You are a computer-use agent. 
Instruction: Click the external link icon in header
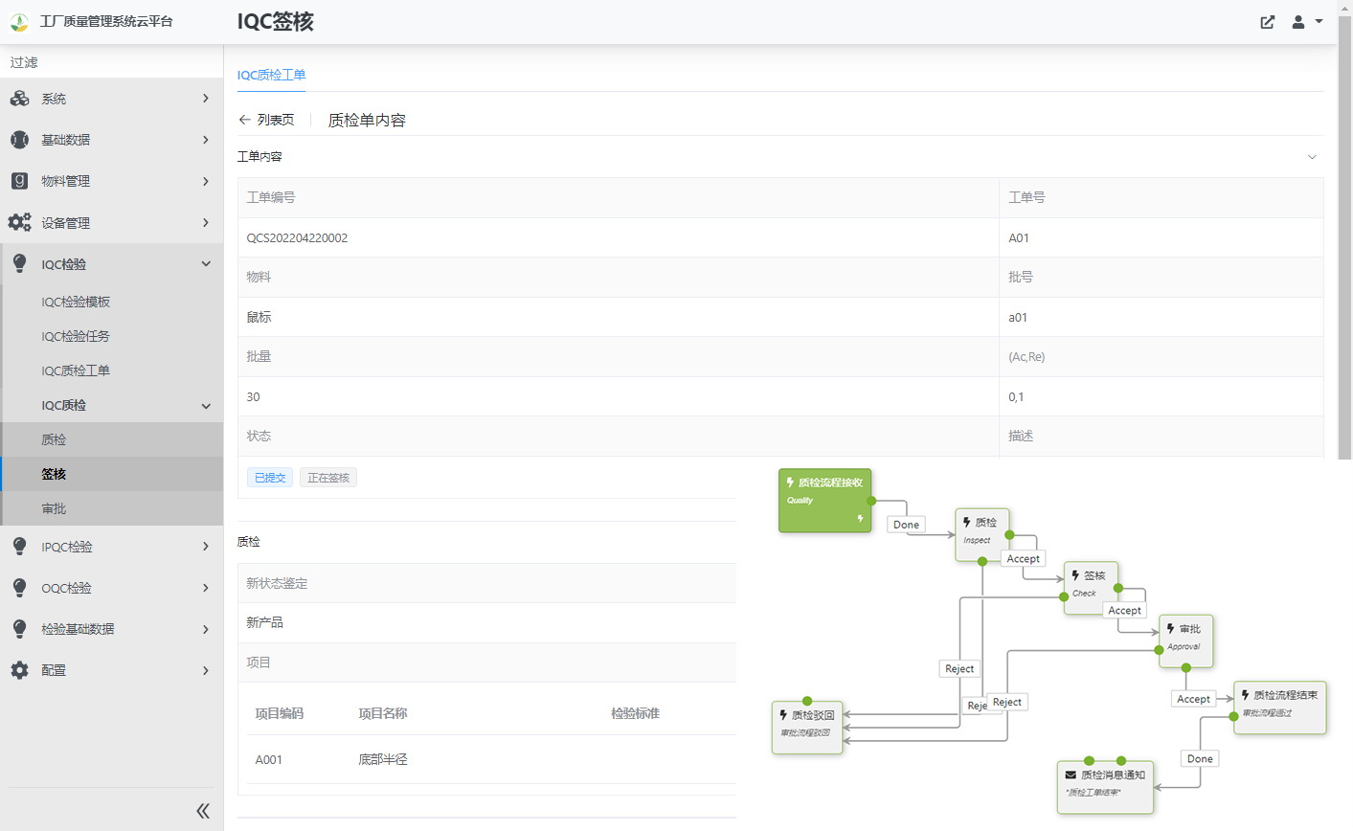tap(1267, 22)
